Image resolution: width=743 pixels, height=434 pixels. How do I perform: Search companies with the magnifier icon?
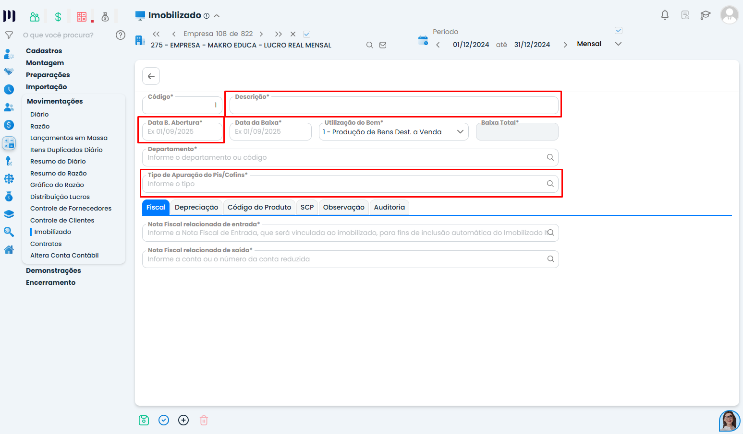tap(369, 45)
